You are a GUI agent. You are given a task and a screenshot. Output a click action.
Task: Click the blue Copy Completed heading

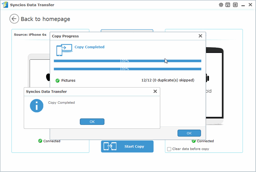[x=90, y=47]
